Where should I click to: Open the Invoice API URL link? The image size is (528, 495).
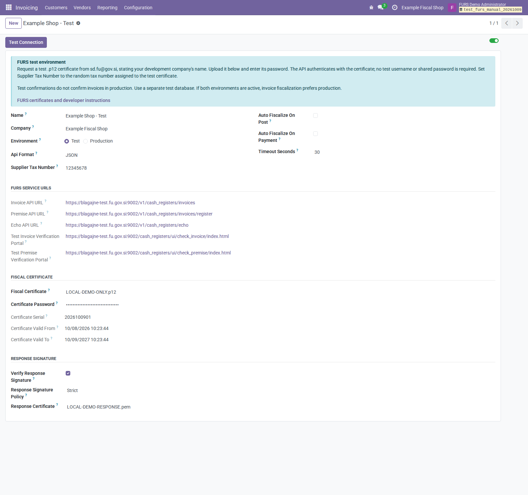click(130, 203)
